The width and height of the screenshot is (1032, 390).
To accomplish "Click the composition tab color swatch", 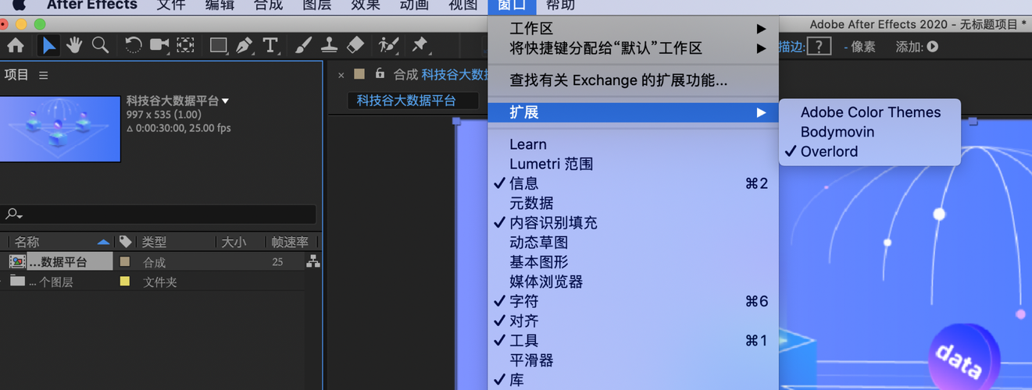I will click(359, 73).
